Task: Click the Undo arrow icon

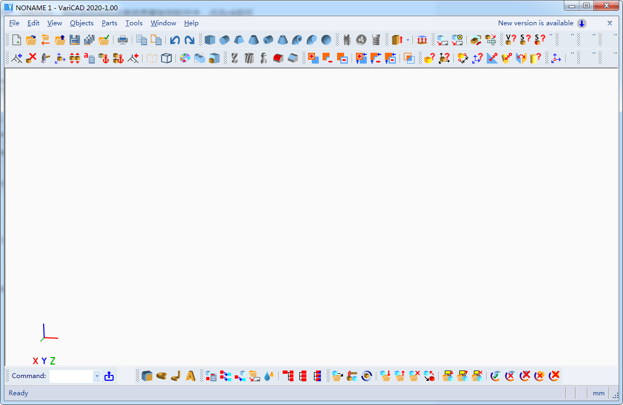Action: coord(174,40)
